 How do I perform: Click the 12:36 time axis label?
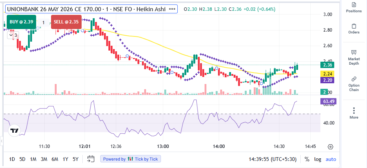point(116,146)
